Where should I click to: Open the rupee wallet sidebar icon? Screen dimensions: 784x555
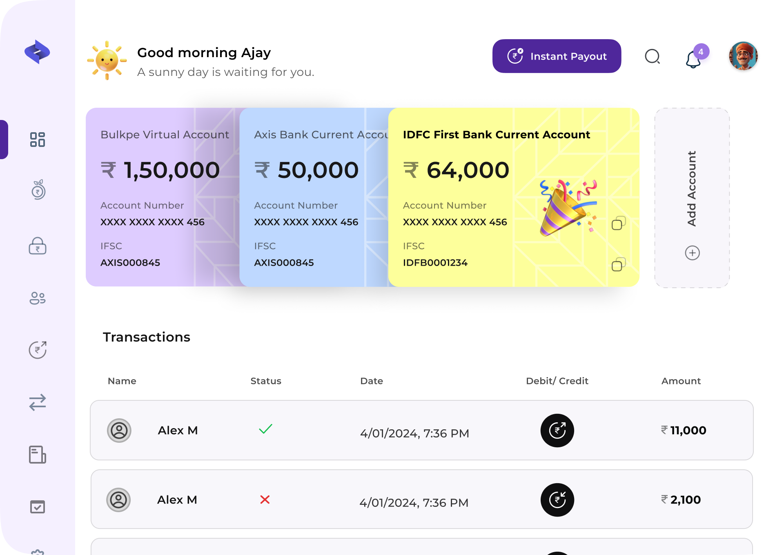[38, 246]
